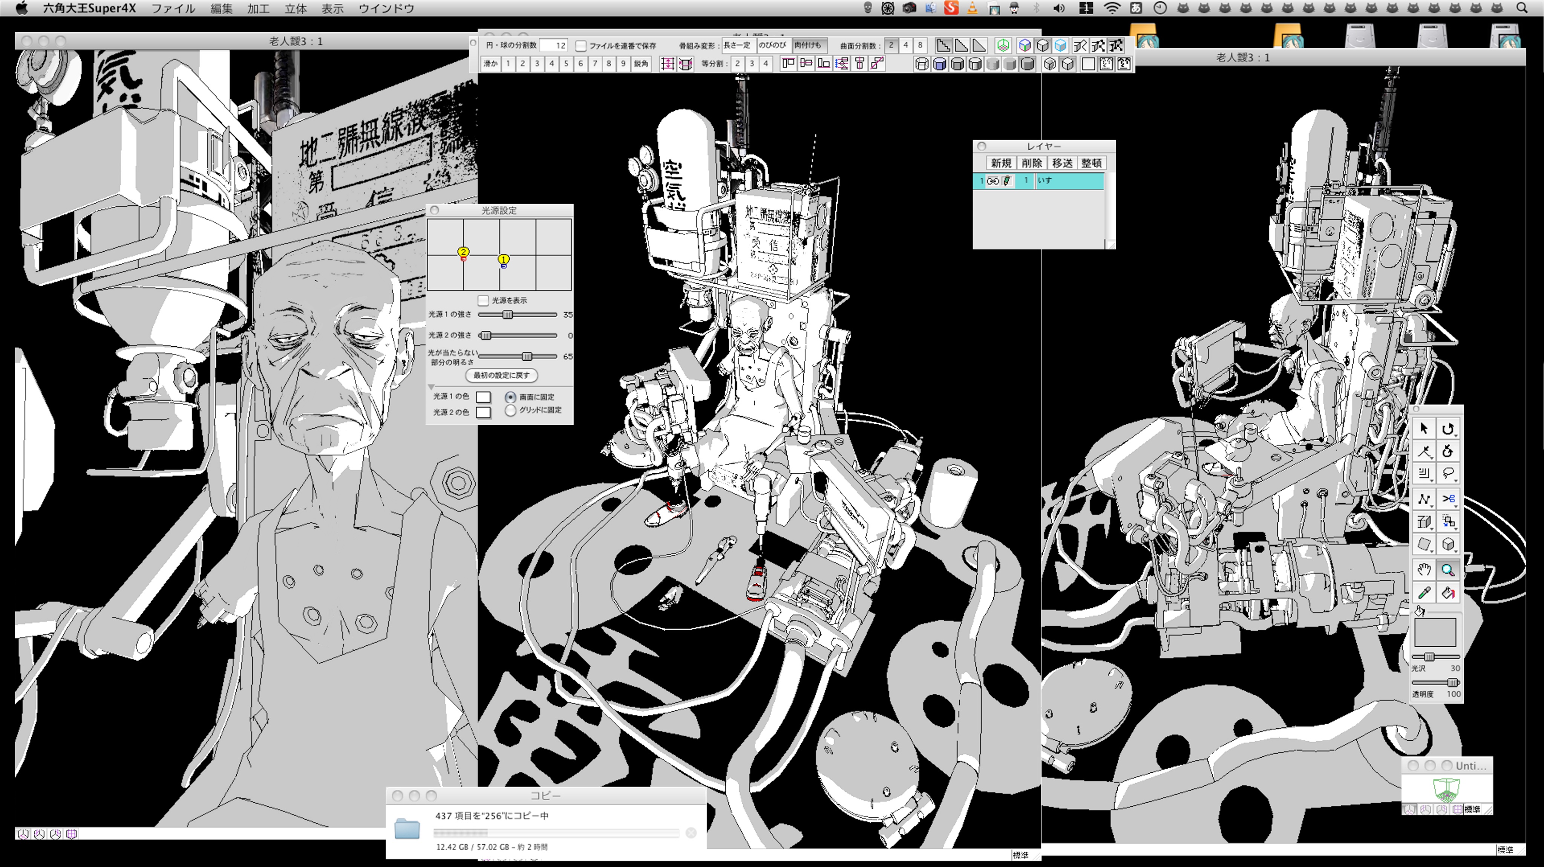Screen dimensions: 1544x867
Task: Enable 光源を表示 checkbox
Action: click(x=483, y=300)
